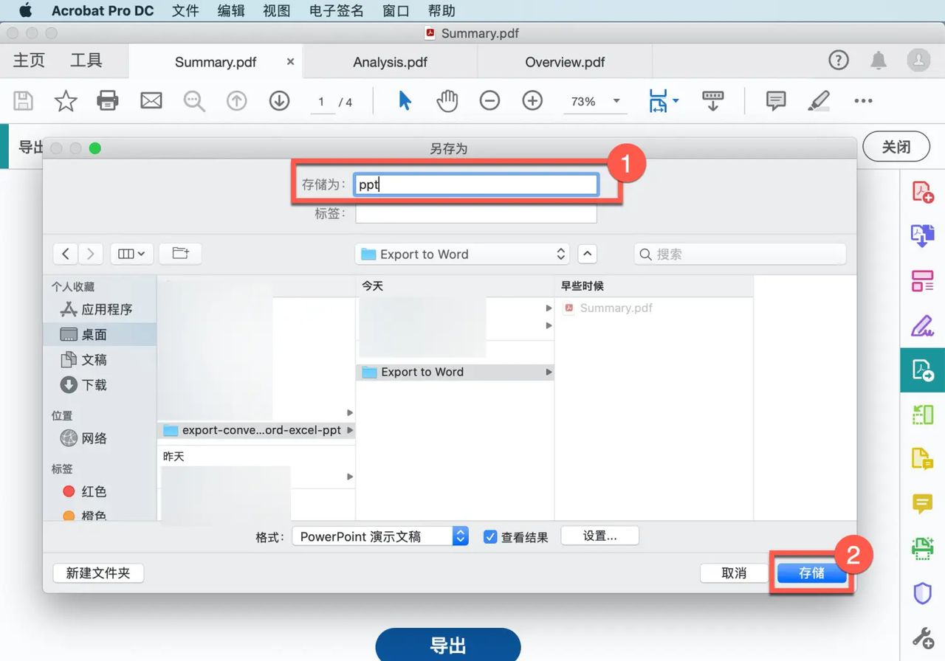This screenshot has height=661, width=945.
Task: Select Export to Word folder in column
Action: pyautogui.click(x=455, y=372)
